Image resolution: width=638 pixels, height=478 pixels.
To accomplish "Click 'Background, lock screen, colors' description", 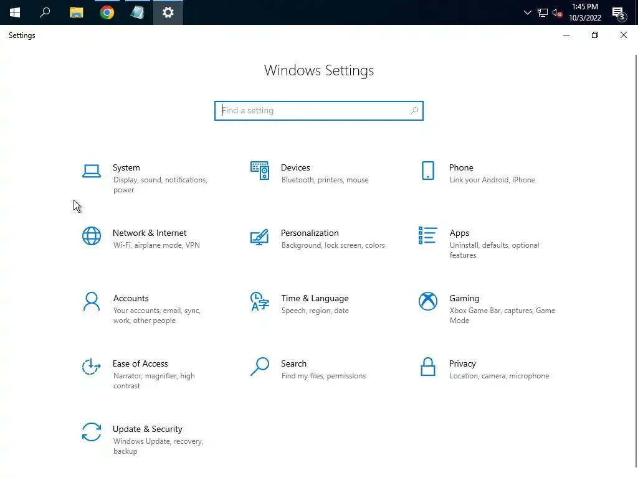I will pyautogui.click(x=333, y=245).
